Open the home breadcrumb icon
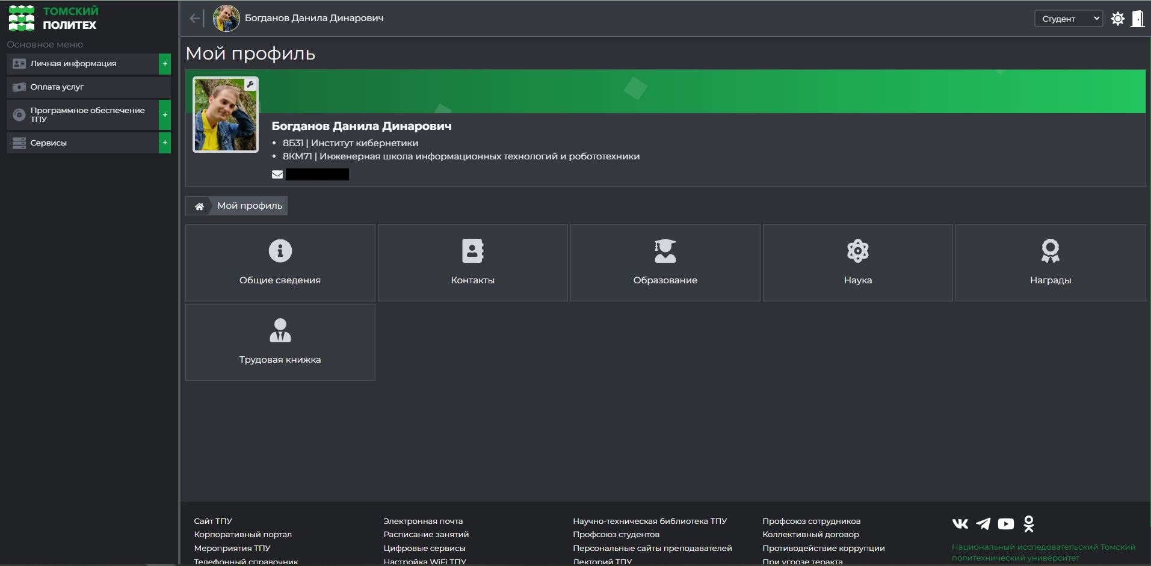This screenshot has height=566, width=1151. pyautogui.click(x=199, y=206)
